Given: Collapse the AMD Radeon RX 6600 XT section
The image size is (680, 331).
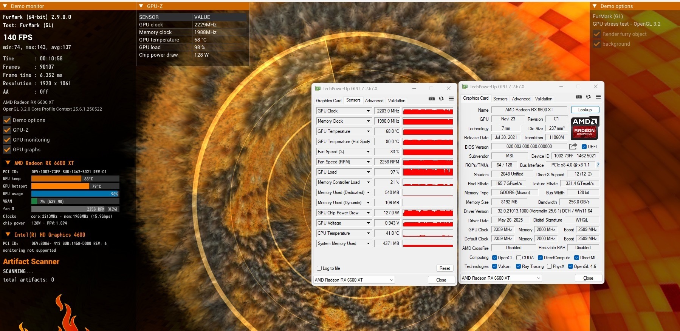Looking at the screenshot, I should pyautogui.click(x=8, y=163).
